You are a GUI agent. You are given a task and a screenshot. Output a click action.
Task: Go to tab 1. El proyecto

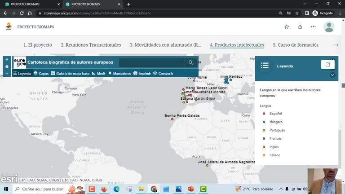coord(38,45)
